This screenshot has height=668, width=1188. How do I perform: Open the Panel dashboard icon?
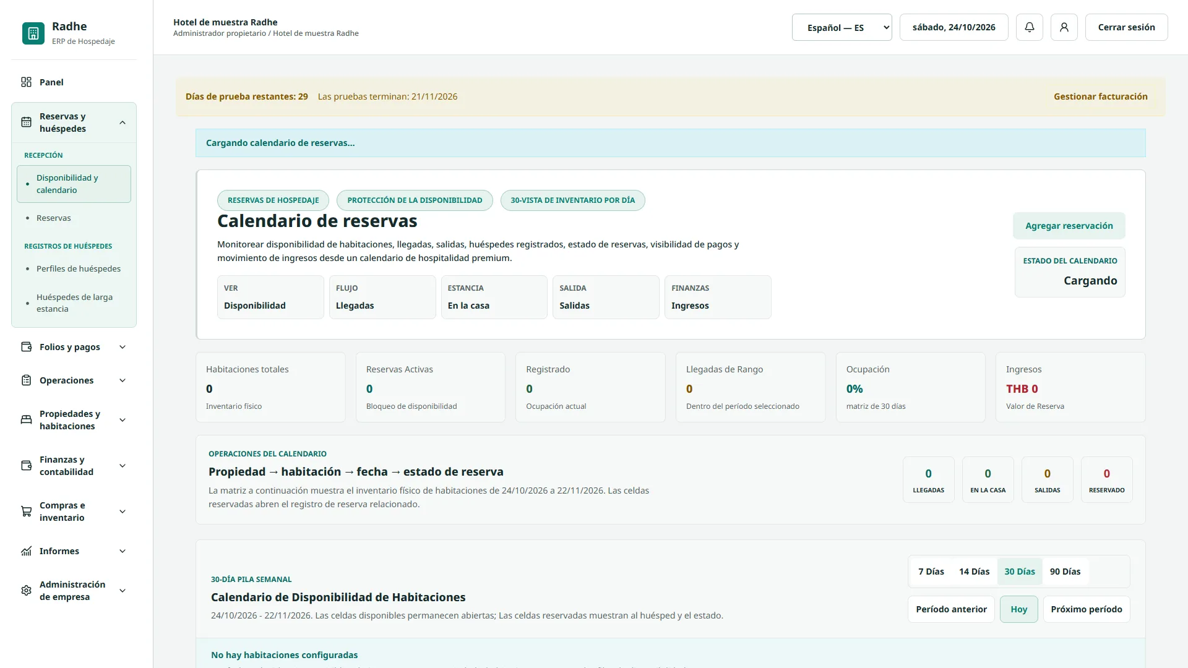(26, 82)
